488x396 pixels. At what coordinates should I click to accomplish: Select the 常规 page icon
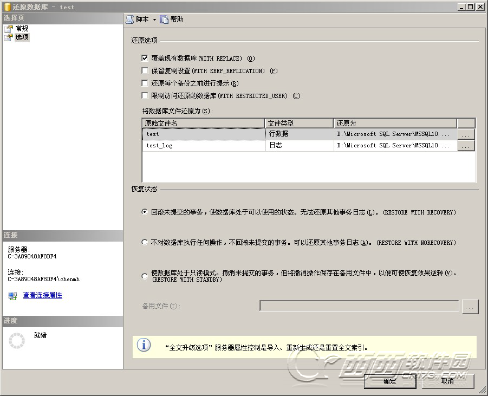coord(9,29)
